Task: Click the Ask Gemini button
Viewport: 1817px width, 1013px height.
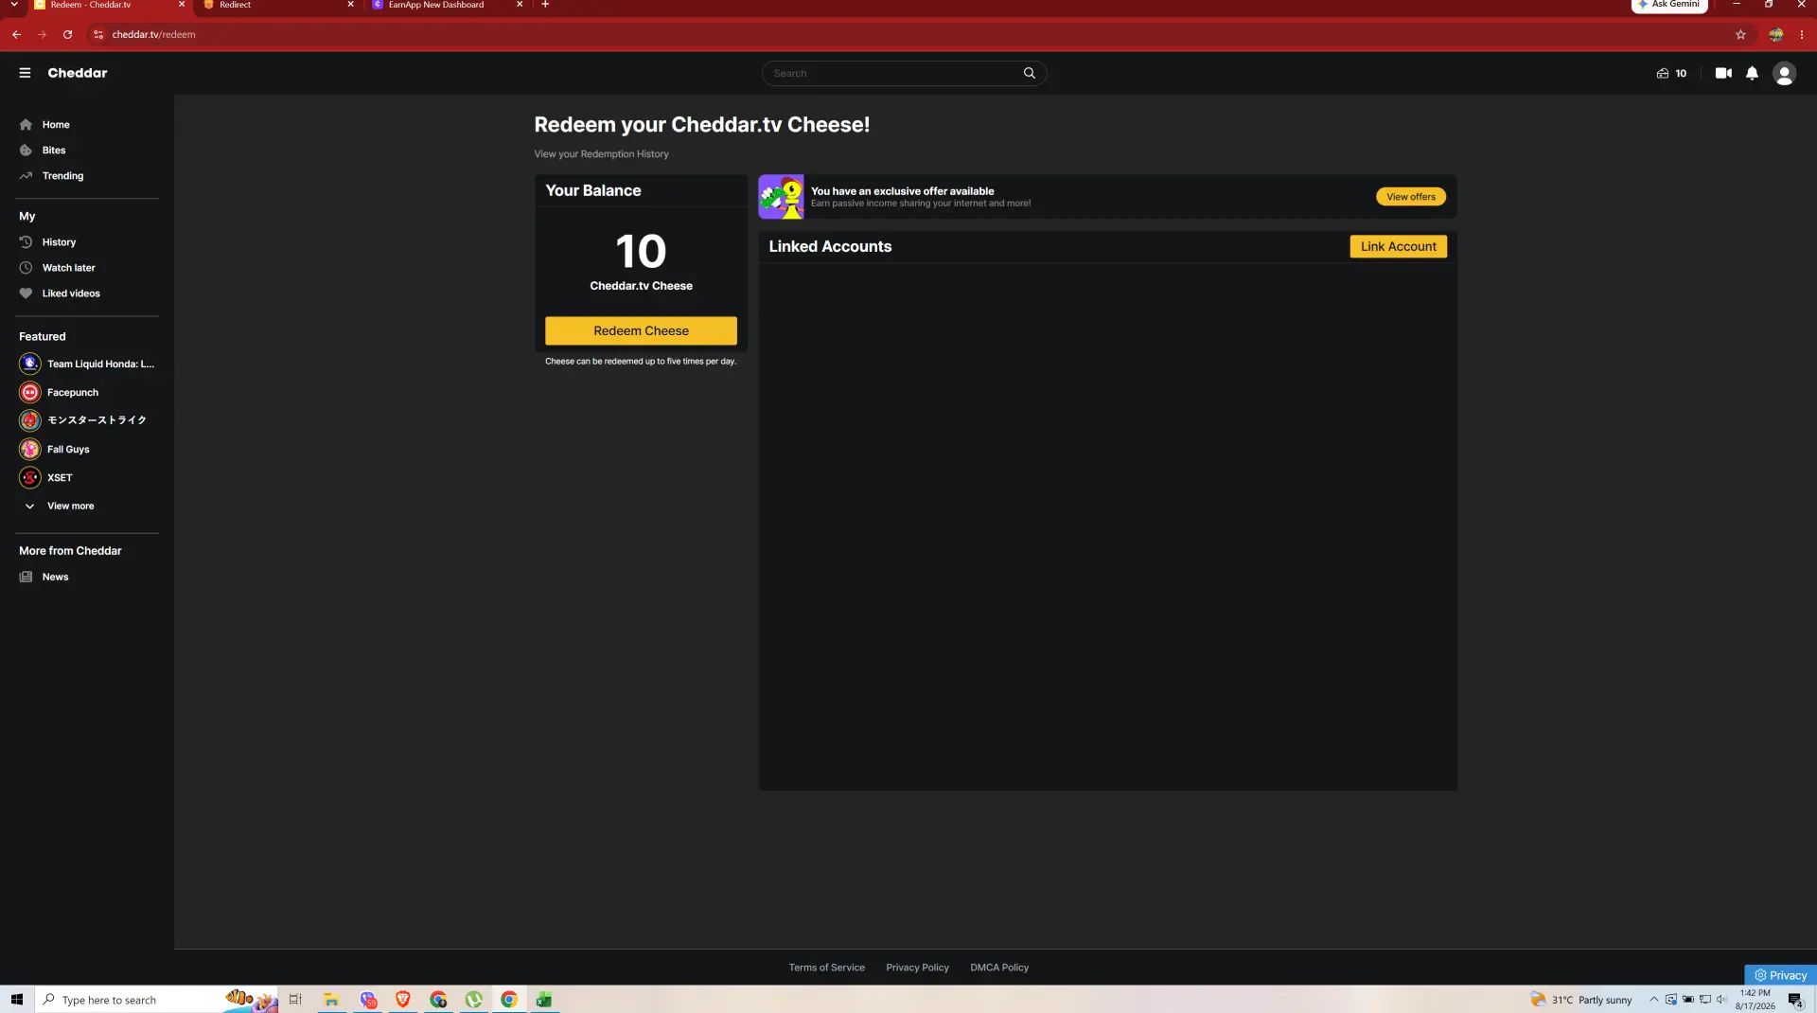Action: 1669,6
